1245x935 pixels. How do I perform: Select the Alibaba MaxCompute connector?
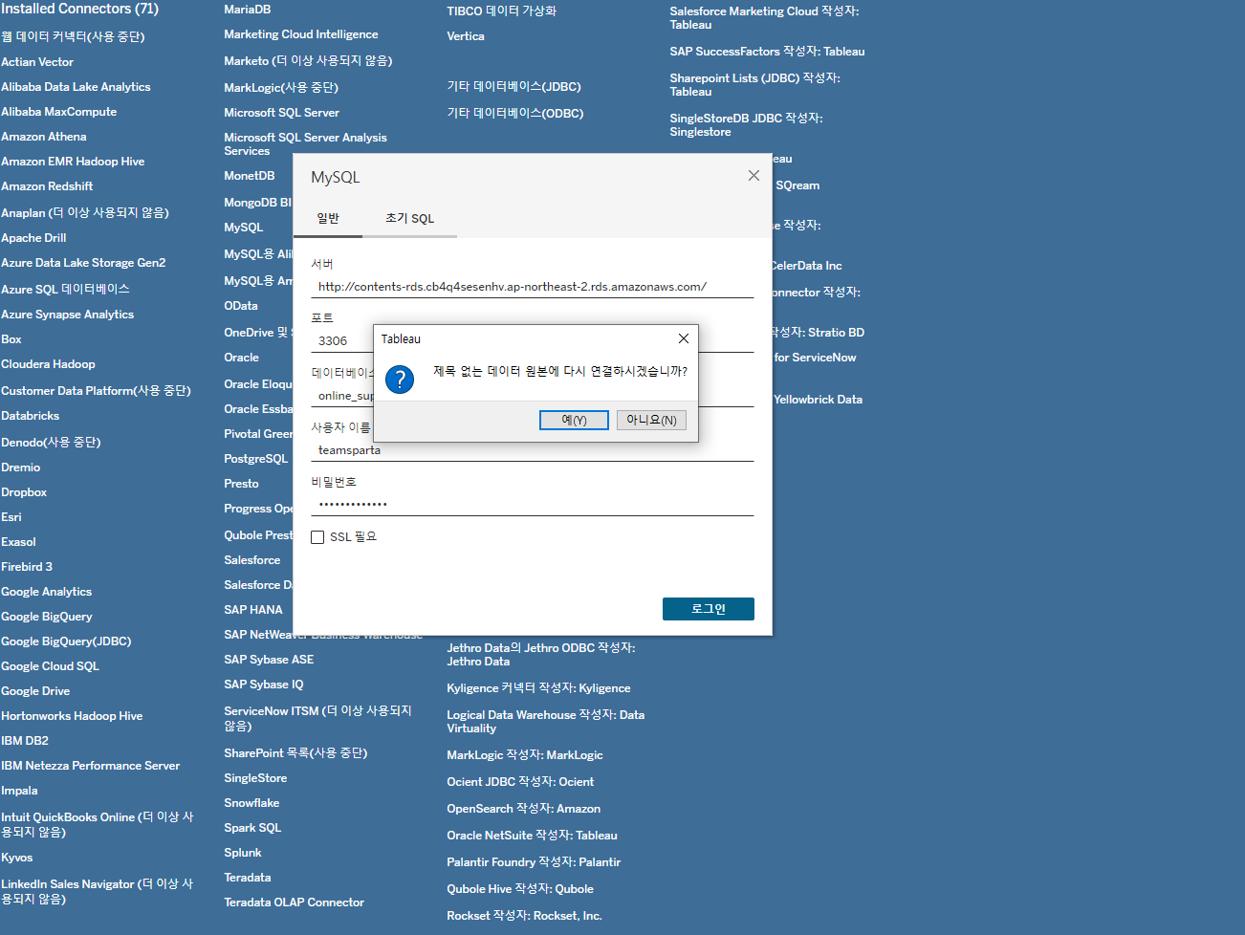(59, 112)
